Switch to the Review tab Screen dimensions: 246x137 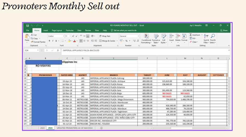click(x=88, y=30)
